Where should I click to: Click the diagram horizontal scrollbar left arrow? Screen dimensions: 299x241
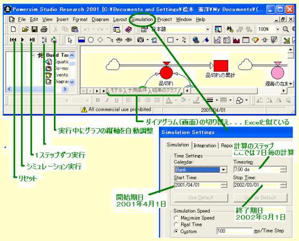point(187,91)
